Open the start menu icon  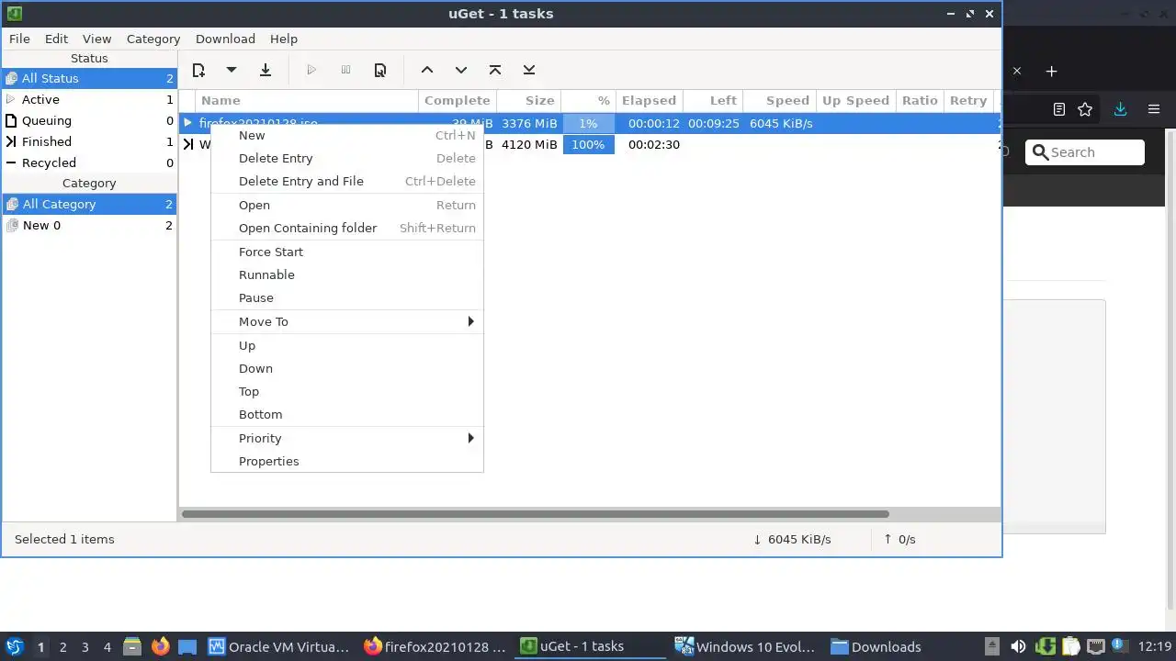[15, 646]
